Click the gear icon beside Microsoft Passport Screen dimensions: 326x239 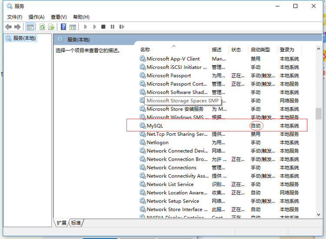143,75
